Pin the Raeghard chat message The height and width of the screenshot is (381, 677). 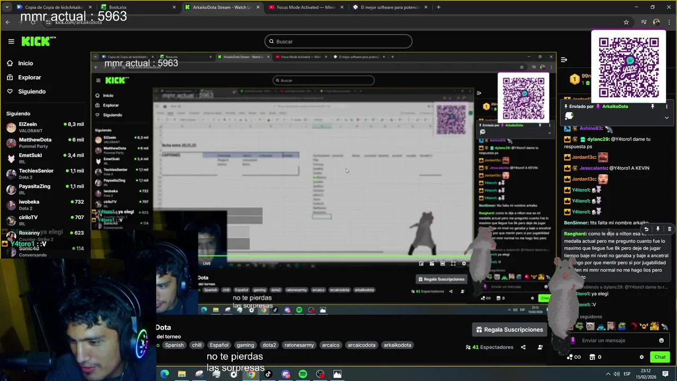[658, 229]
